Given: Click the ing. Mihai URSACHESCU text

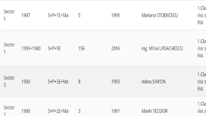Looking at the screenshot, I should click(162, 49).
